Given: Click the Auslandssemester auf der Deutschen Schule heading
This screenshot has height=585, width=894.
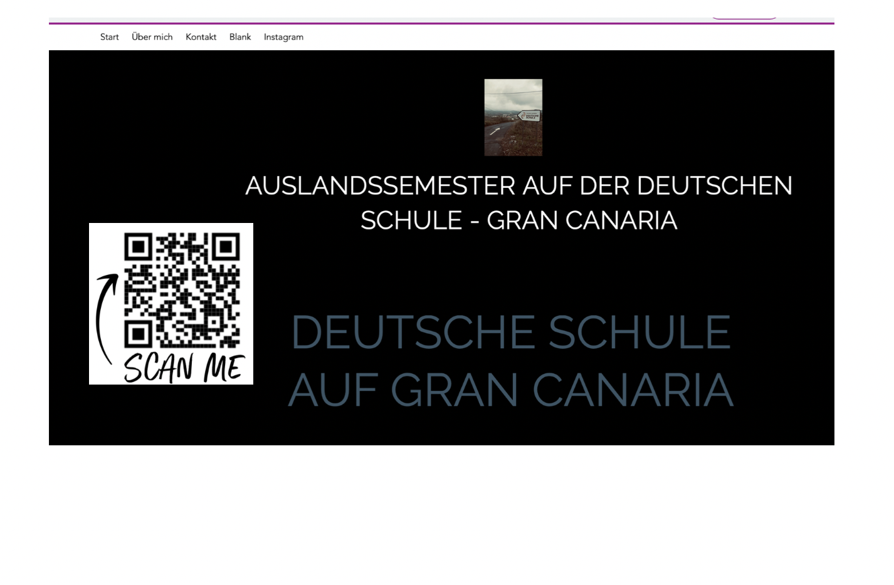Looking at the screenshot, I should 518,203.
